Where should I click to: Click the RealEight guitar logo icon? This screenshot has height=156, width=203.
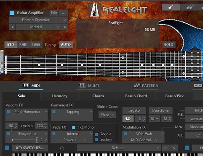click(x=95, y=10)
